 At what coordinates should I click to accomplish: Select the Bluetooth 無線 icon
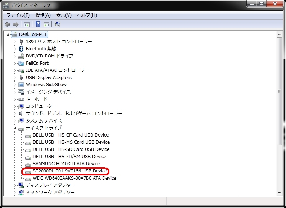click(21, 48)
